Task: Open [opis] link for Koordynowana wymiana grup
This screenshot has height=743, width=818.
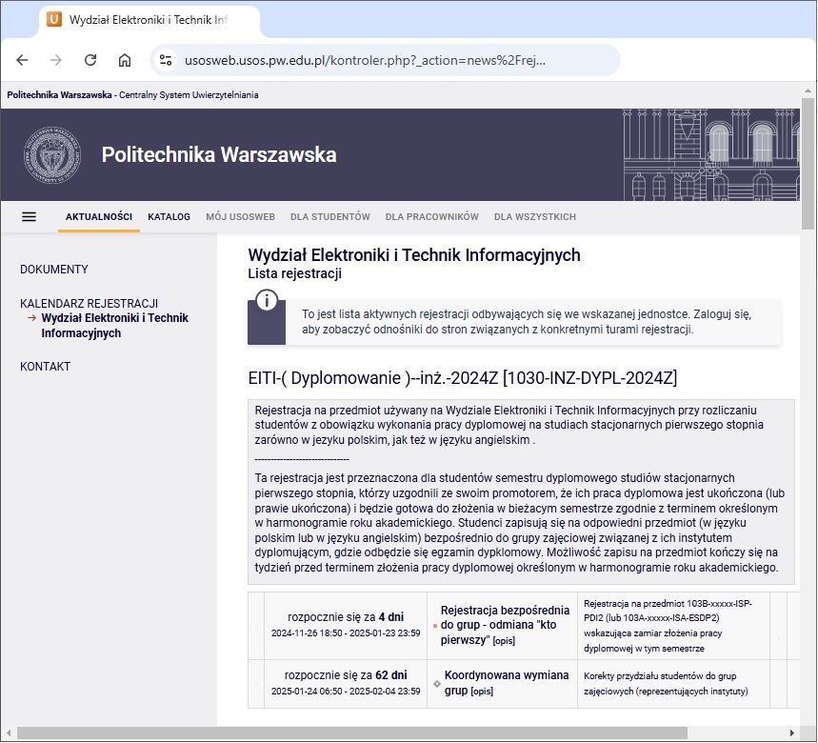Action: (482, 692)
